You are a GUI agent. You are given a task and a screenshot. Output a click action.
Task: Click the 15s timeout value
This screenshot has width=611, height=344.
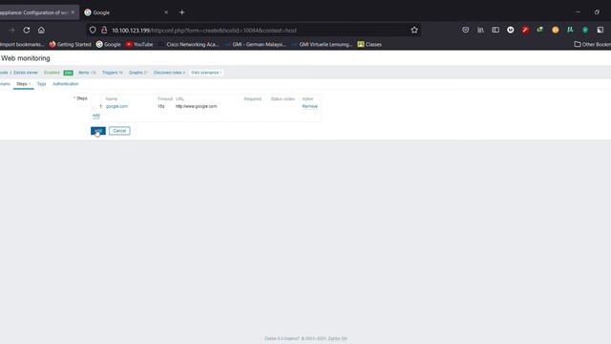(x=161, y=106)
